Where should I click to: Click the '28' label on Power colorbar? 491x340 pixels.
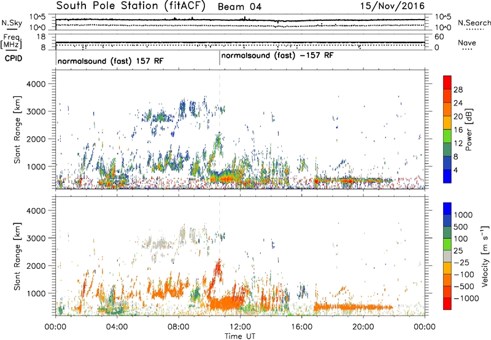[458, 90]
